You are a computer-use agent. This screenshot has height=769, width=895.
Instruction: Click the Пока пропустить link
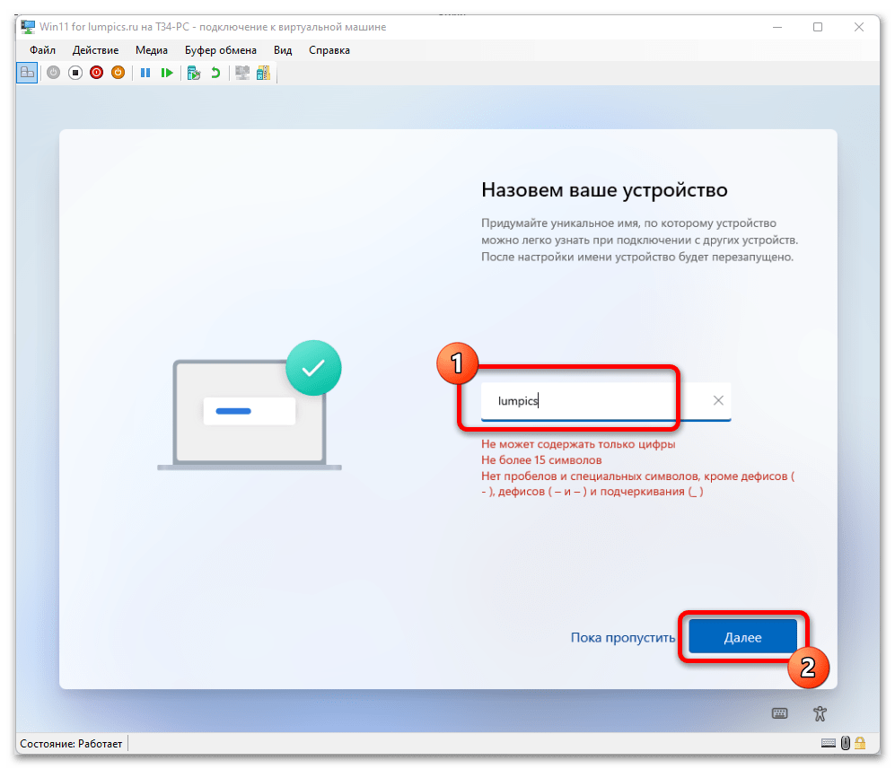(623, 636)
